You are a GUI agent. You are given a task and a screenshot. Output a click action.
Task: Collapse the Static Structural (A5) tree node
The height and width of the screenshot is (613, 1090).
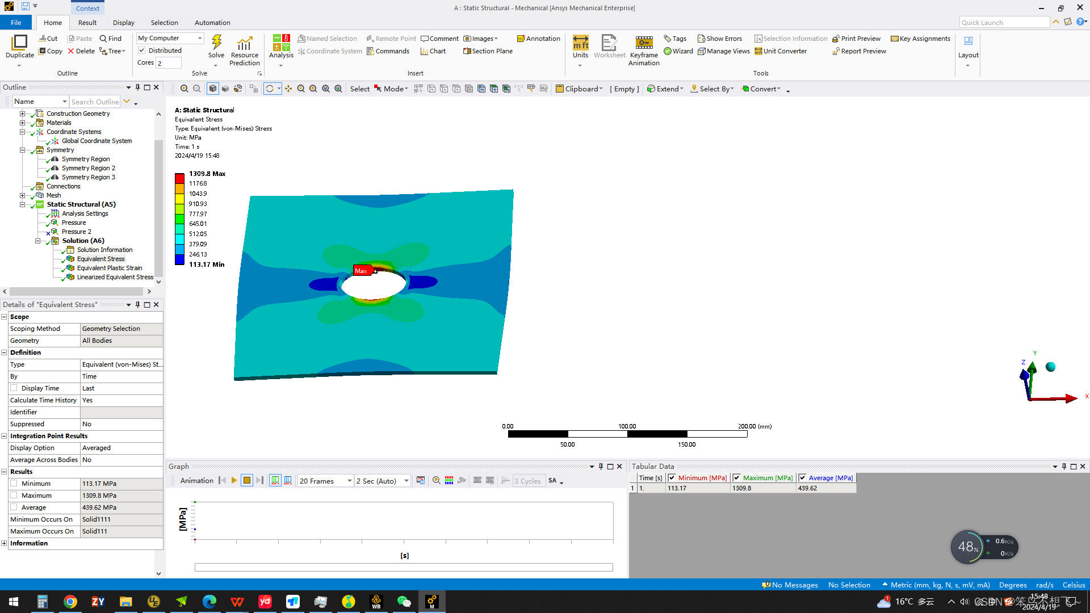tap(23, 204)
